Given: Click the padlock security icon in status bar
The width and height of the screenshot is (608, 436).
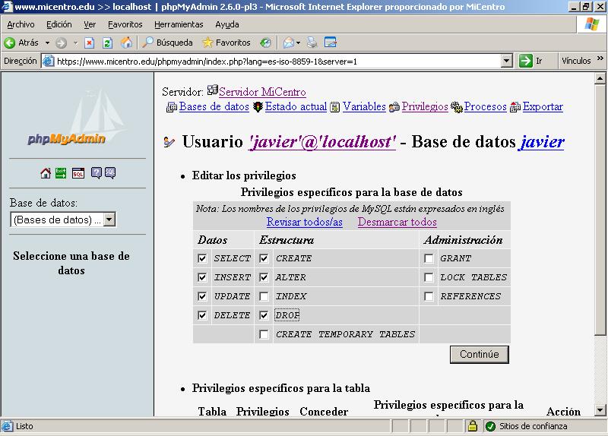Looking at the screenshot, I should pyautogui.click(x=472, y=426).
